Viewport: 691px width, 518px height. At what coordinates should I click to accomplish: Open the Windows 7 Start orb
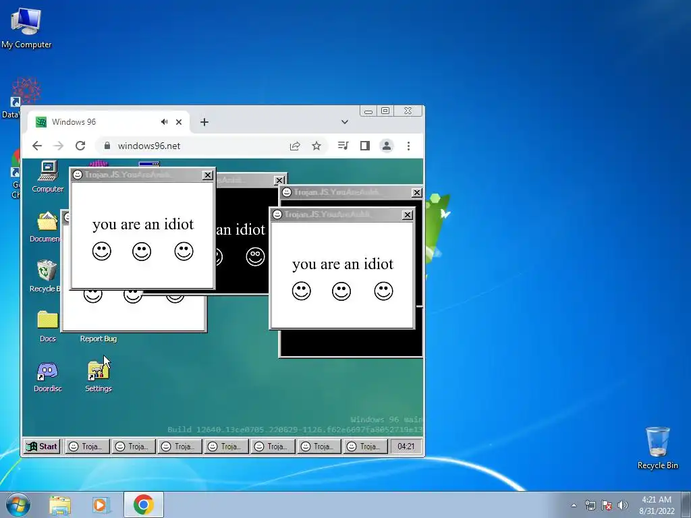click(x=18, y=505)
